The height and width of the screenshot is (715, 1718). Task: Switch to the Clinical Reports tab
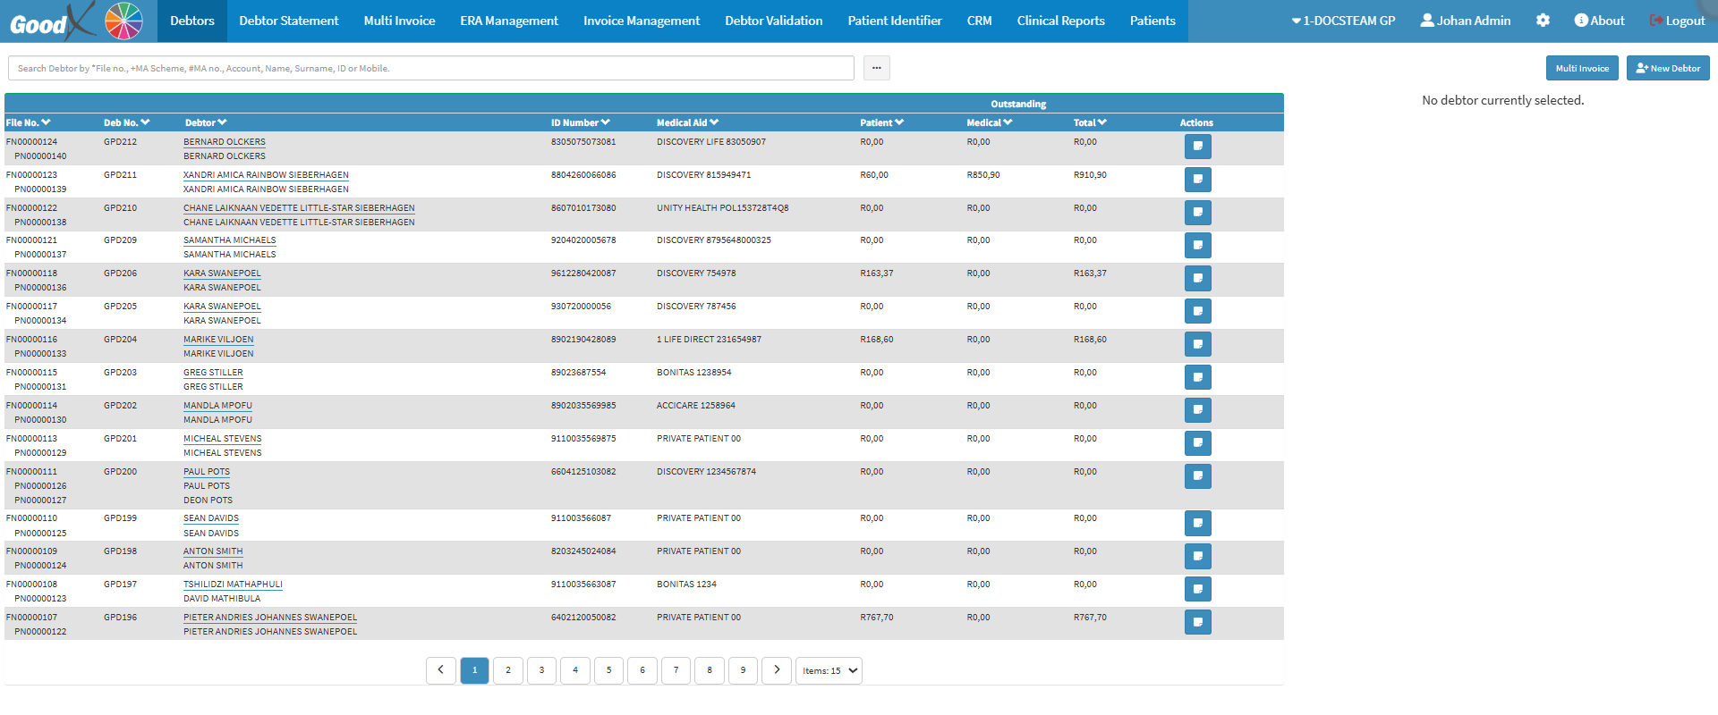click(1060, 21)
